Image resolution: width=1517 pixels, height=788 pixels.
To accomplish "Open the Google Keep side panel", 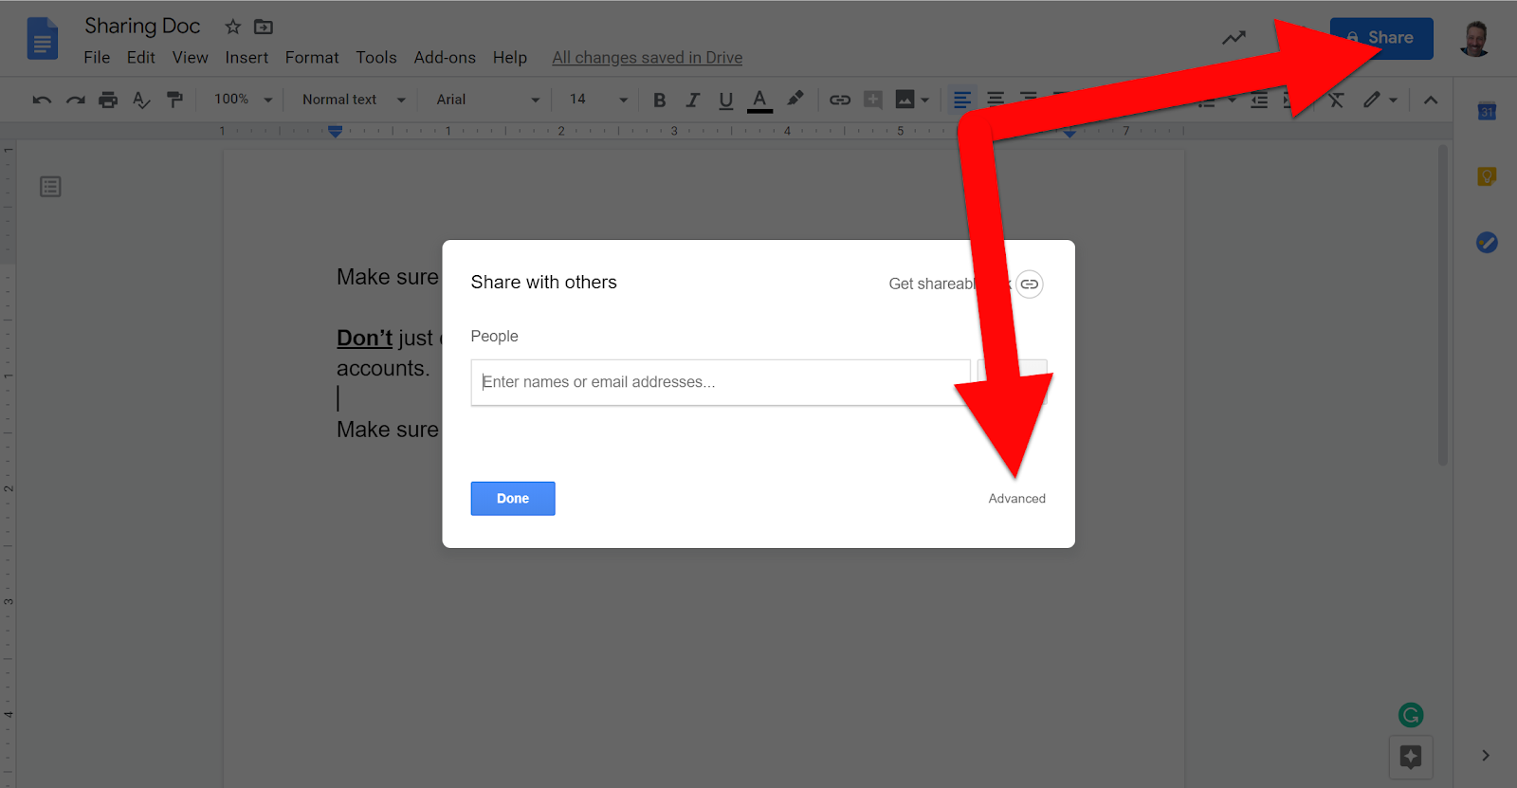I will click(x=1487, y=176).
